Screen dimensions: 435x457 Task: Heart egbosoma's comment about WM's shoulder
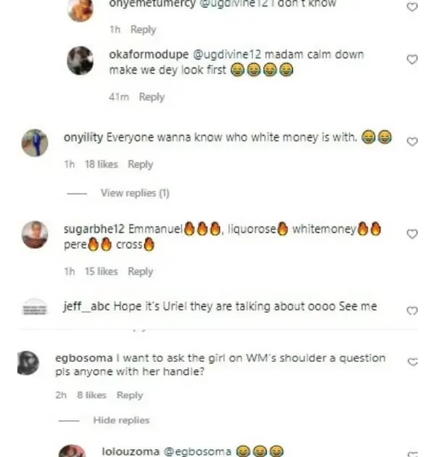[413, 362]
